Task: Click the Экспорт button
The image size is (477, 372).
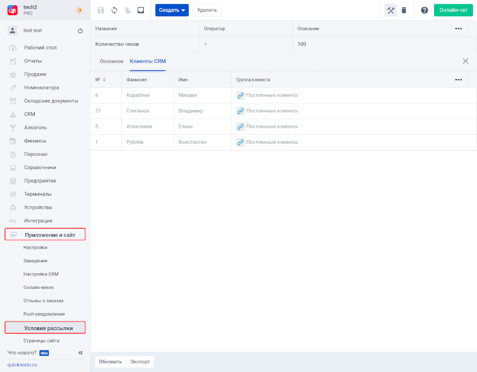Action: (x=140, y=362)
